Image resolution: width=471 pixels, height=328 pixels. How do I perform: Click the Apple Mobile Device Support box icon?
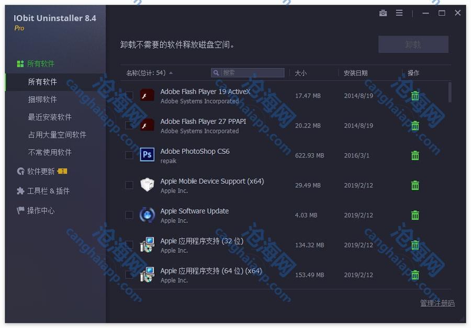(147, 185)
